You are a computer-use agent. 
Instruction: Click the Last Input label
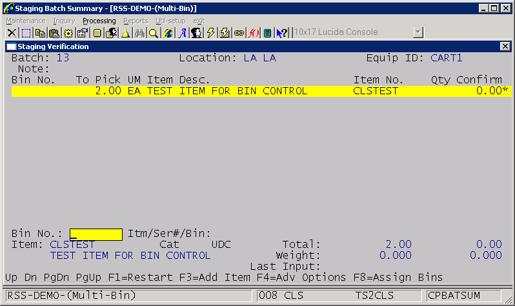[285, 266]
